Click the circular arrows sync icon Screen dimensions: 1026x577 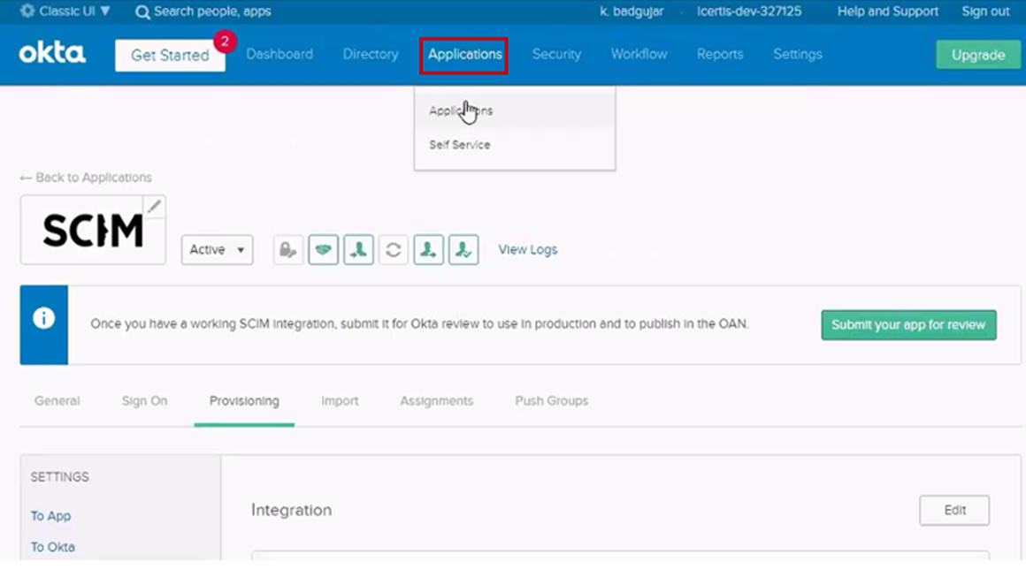coord(394,250)
